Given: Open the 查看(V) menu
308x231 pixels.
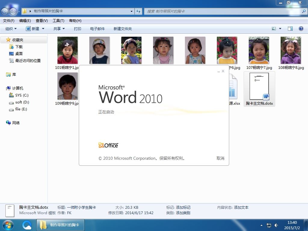Looking at the screenshot, I should pos(42,21).
